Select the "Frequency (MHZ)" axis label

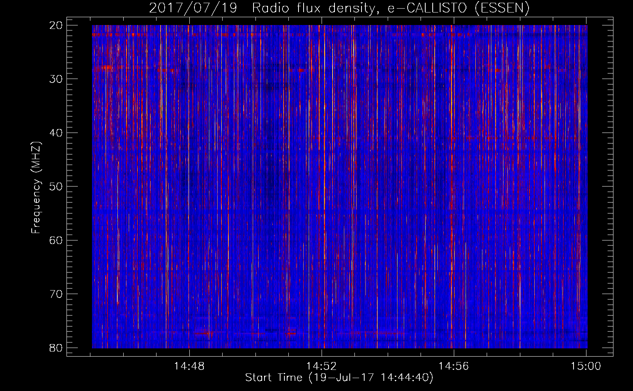tap(36, 187)
